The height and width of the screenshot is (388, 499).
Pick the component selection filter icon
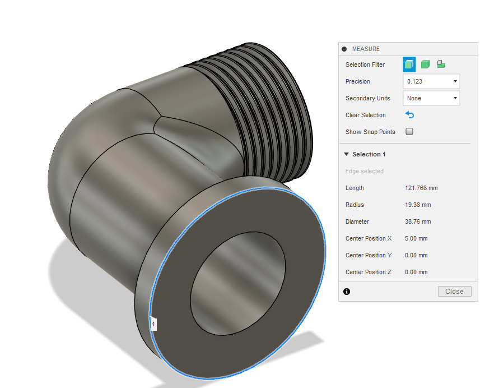coord(441,64)
